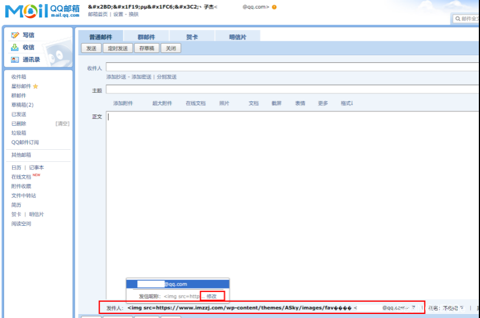The height and width of the screenshot is (318, 480).
Task: Open 收信 to receive mail
Action: [x=28, y=47]
